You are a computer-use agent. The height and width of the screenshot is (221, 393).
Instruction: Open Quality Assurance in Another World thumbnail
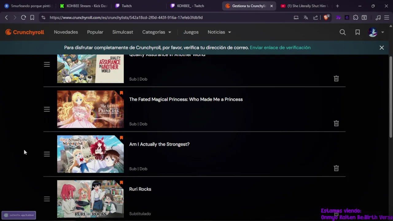point(90,69)
